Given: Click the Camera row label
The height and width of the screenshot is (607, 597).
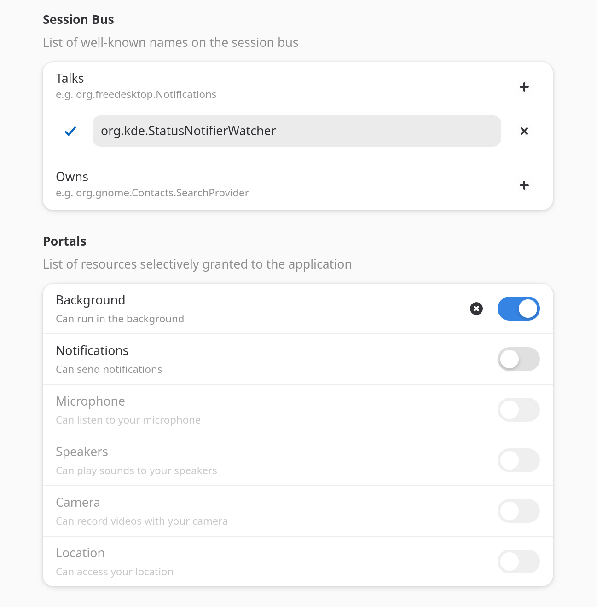Looking at the screenshot, I should tap(78, 503).
